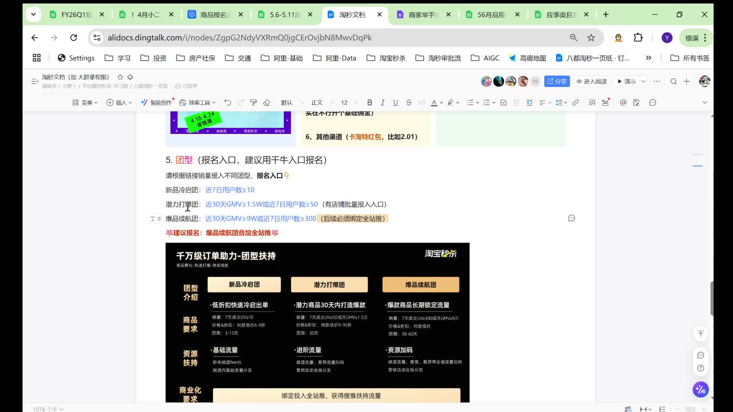
Task: Click the 分享 share button
Action: (x=557, y=81)
